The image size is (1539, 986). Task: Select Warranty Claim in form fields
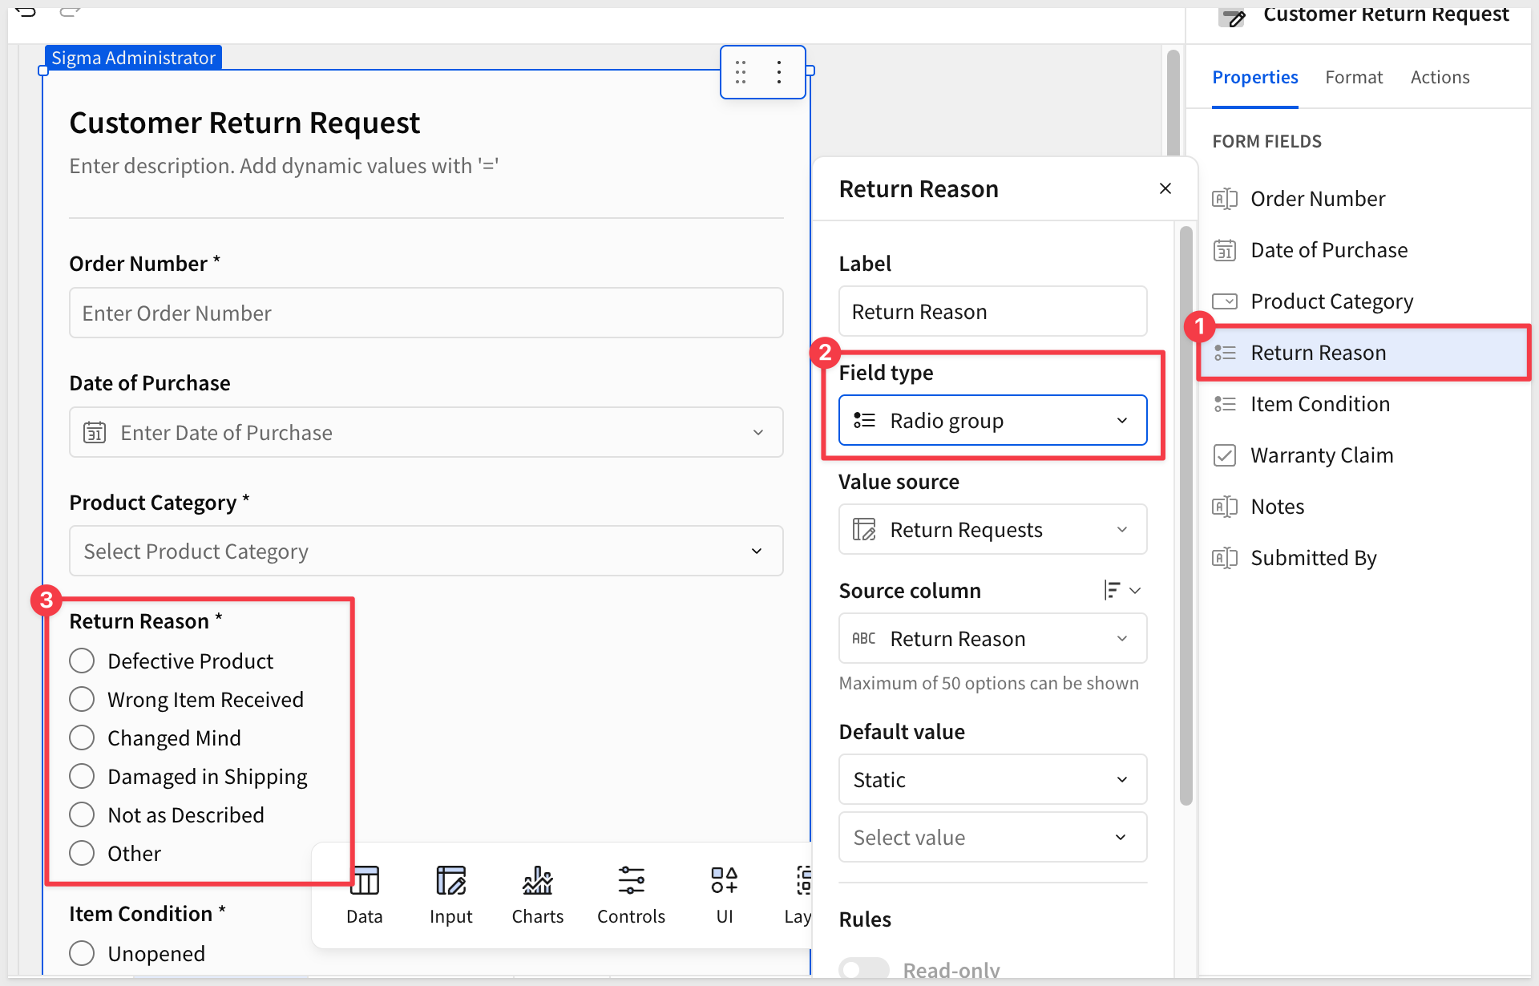tap(1321, 455)
